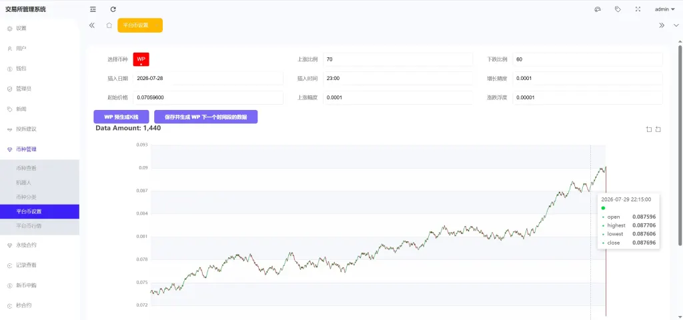Click the 上涨比例 field showing 70

coord(398,59)
